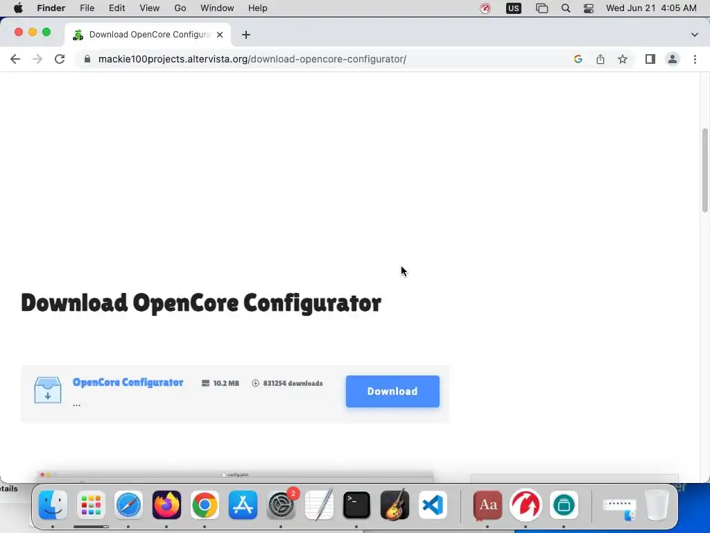This screenshot has width=710, height=533.
Task: Open the View menu
Action: 149,8
